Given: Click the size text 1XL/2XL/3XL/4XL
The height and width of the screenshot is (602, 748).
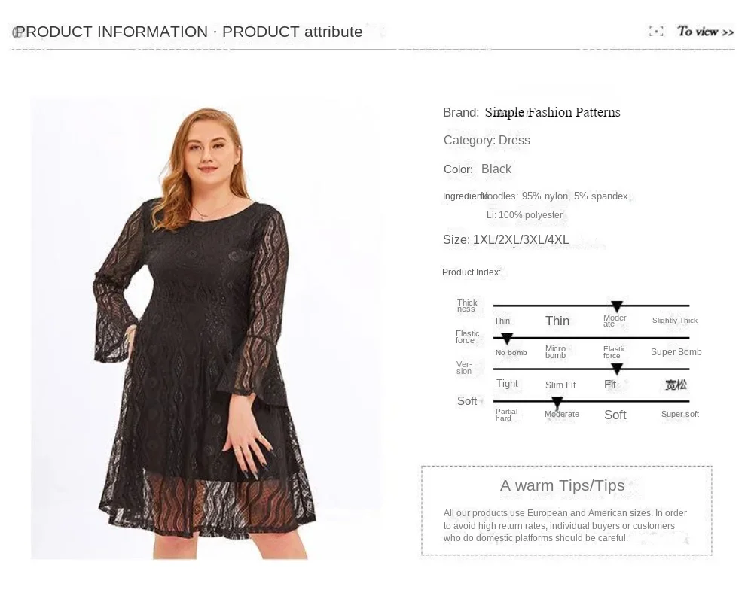Looking at the screenshot, I should [521, 240].
